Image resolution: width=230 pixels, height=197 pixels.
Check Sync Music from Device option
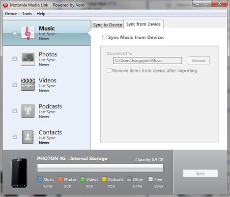pos(104,37)
